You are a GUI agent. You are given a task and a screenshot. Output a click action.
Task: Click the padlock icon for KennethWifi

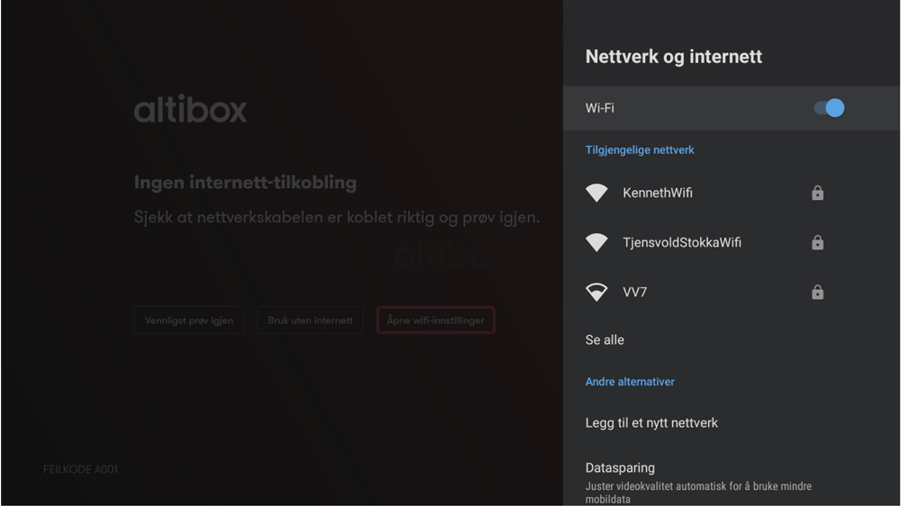click(817, 193)
